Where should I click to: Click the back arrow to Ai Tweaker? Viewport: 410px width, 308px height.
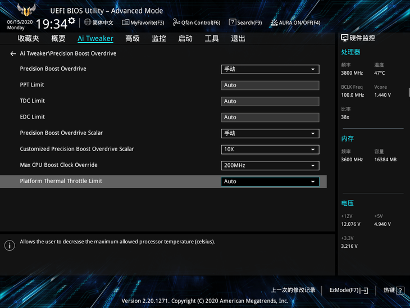click(x=13, y=54)
